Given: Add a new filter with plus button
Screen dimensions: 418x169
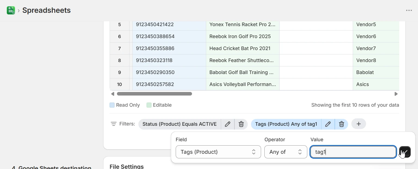Looking at the screenshot, I should (x=359, y=124).
